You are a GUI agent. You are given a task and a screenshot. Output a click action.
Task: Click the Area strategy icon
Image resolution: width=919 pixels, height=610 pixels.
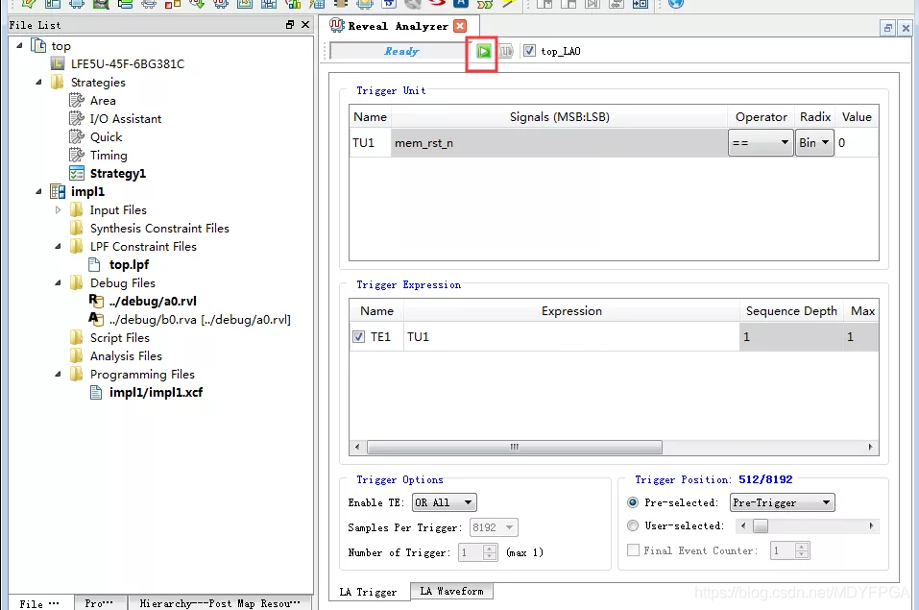point(76,100)
